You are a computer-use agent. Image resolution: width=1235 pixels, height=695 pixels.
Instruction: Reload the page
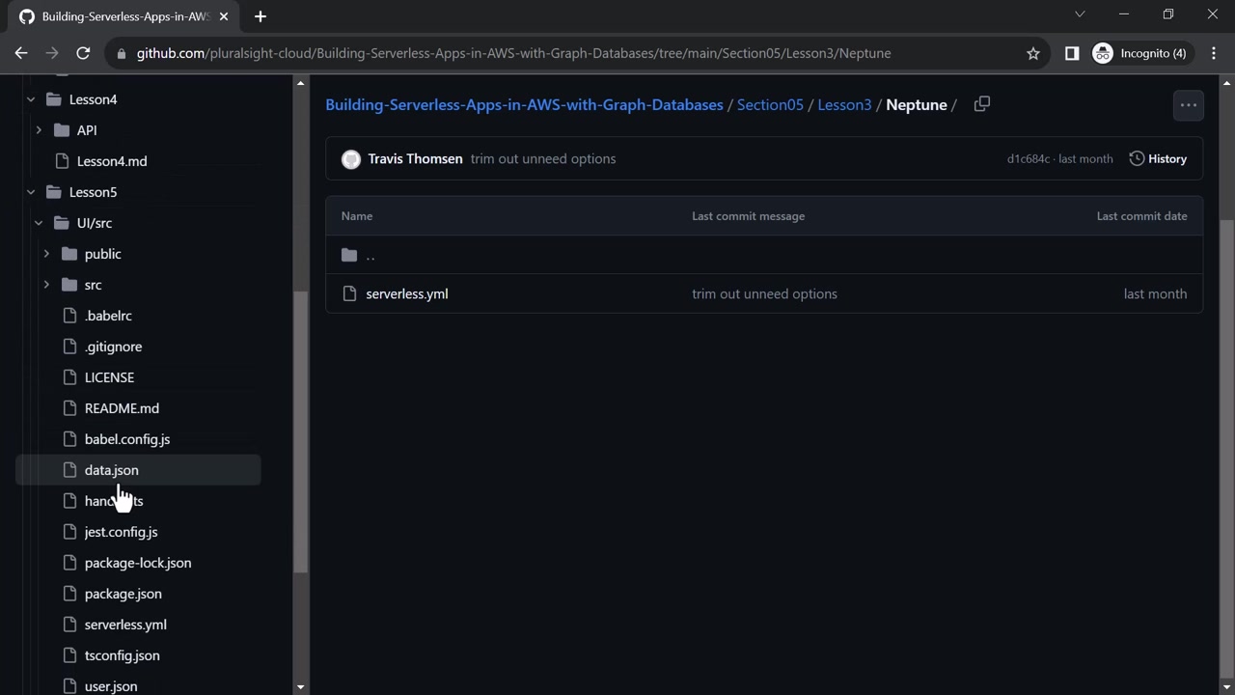(x=83, y=53)
